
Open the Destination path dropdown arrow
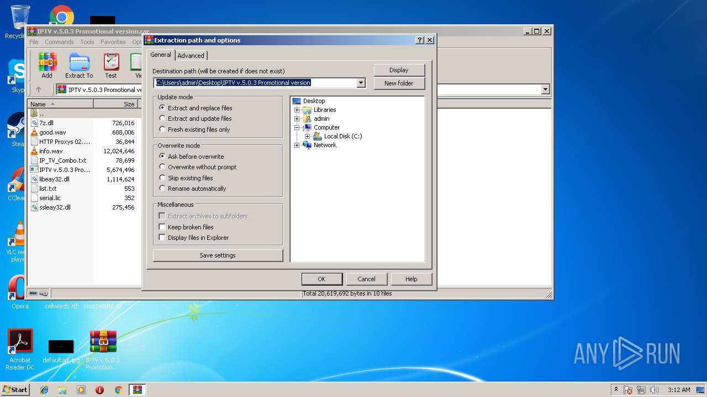(361, 83)
